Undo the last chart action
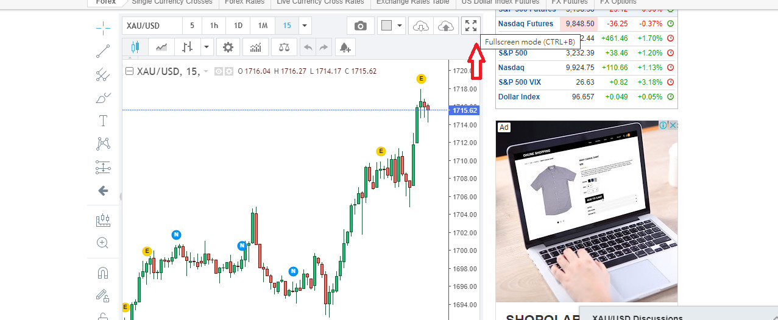Screen dimensions: 778x320 308,47
